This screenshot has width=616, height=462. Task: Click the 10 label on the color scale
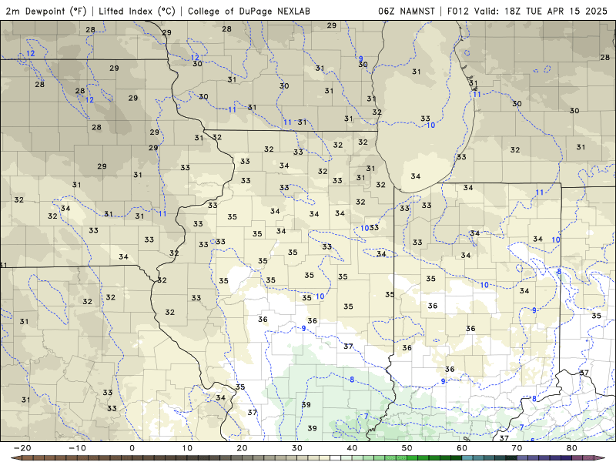pyautogui.click(x=187, y=448)
